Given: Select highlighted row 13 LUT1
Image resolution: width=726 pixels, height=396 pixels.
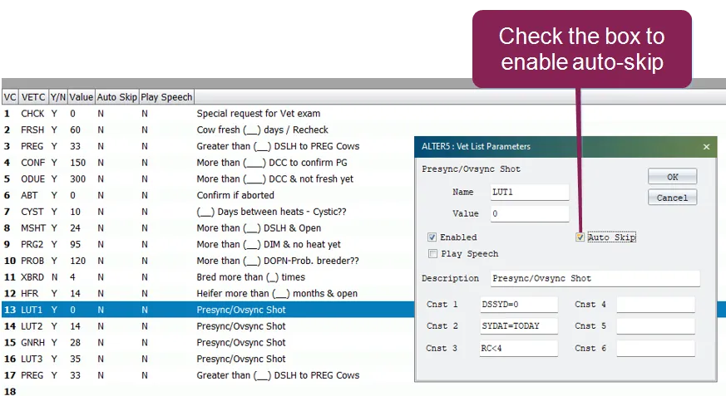Looking at the screenshot, I should click(207, 310).
